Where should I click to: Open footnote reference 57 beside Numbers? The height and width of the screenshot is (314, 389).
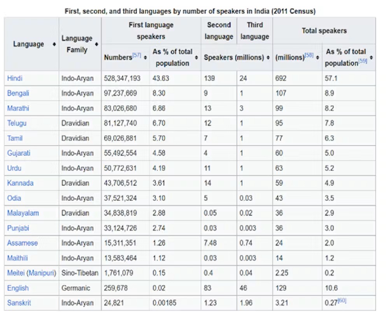pos(137,56)
